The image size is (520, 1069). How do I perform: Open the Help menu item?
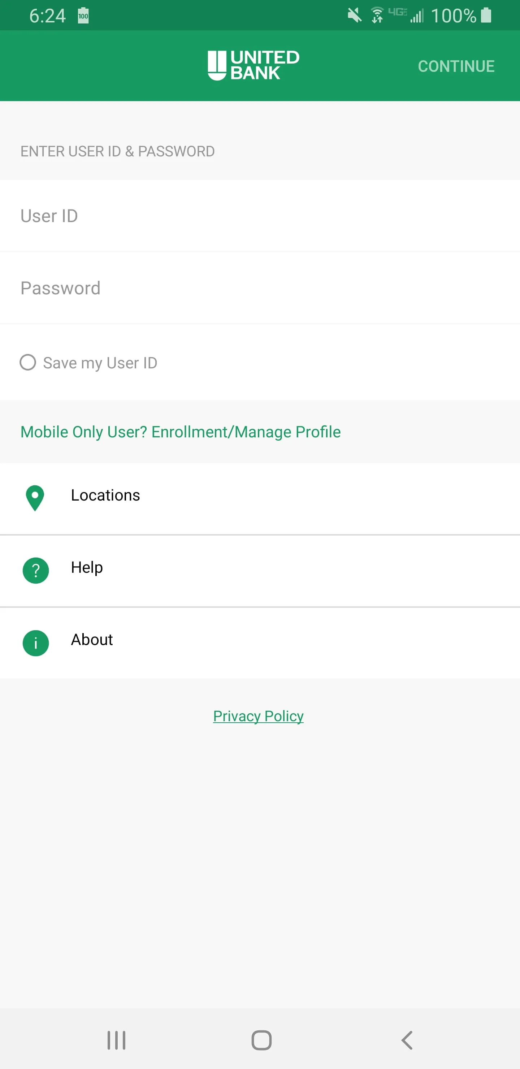pos(87,568)
